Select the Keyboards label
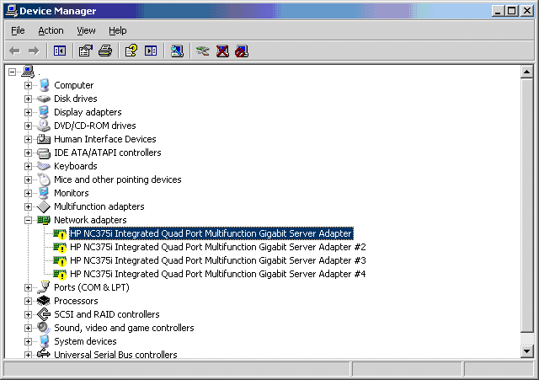Screen dimensions: 539x380 [76, 167]
